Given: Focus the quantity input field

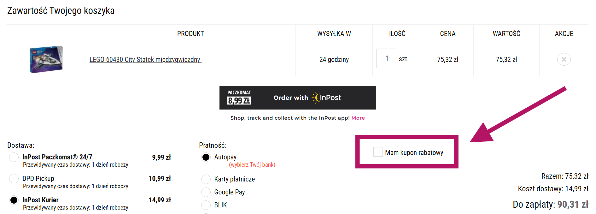Looking at the screenshot, I should tap(387, 58).
